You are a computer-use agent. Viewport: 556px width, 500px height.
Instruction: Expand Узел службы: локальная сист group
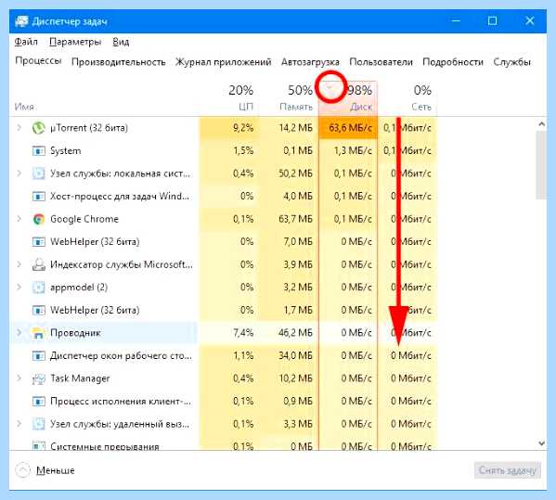(x=19, y=173)
